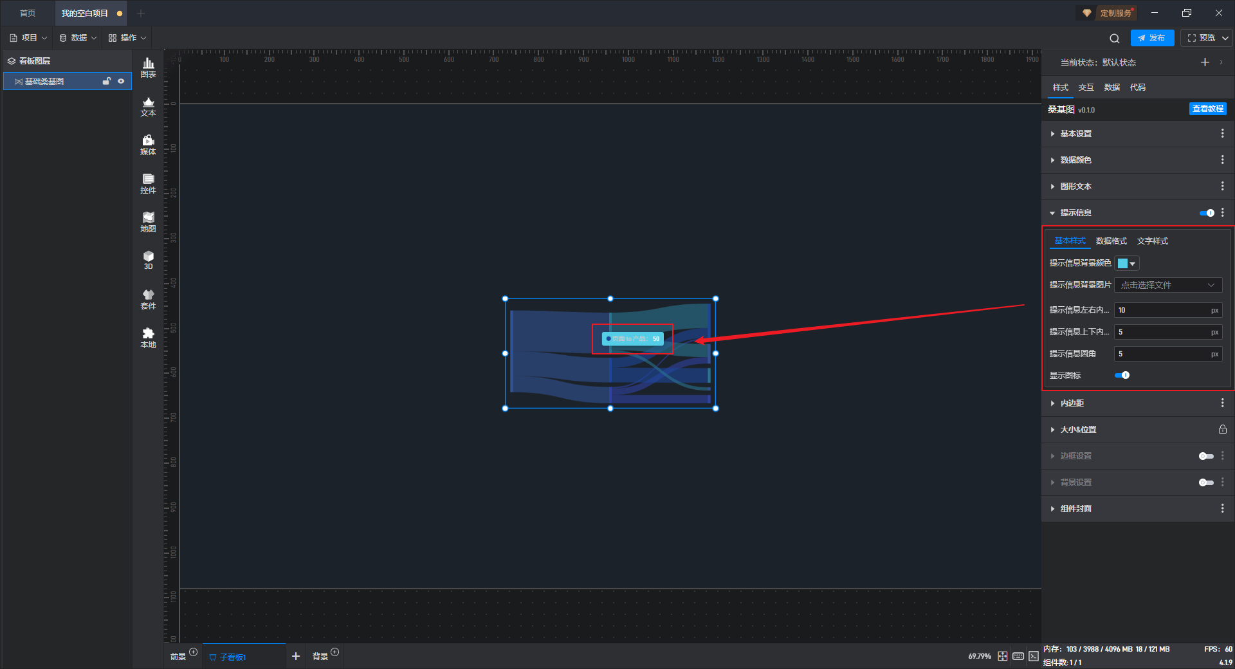Edit the 提示信息上下内边距 input field

coord(1168,332)
